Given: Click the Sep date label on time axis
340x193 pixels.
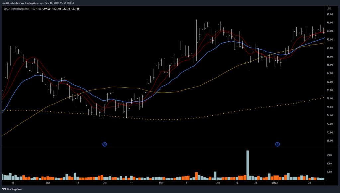Looking at the screenshot, I should click(x=47, y=182).
